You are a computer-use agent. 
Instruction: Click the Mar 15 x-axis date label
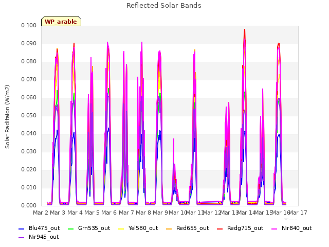tap(263, 213)
